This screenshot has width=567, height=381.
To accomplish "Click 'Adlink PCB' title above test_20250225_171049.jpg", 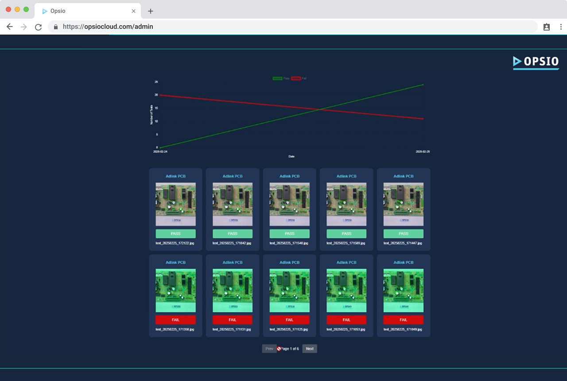I will point(404,262).
